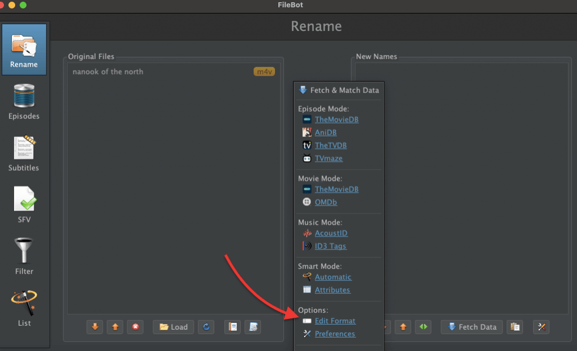The height and width of the screenshot is (351, 577).
Task: Choose OMDb under Movie Mode
Action: pos(326,202)
